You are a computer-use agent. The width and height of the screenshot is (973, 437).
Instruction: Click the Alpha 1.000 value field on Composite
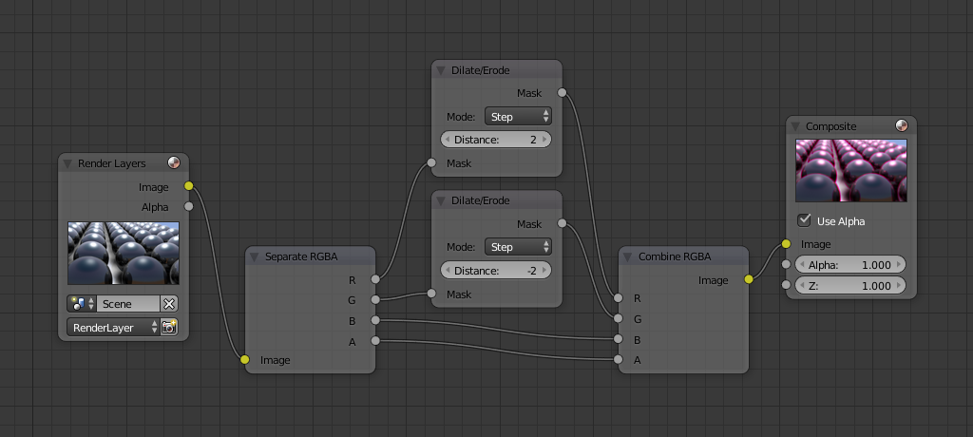point(849,264)
